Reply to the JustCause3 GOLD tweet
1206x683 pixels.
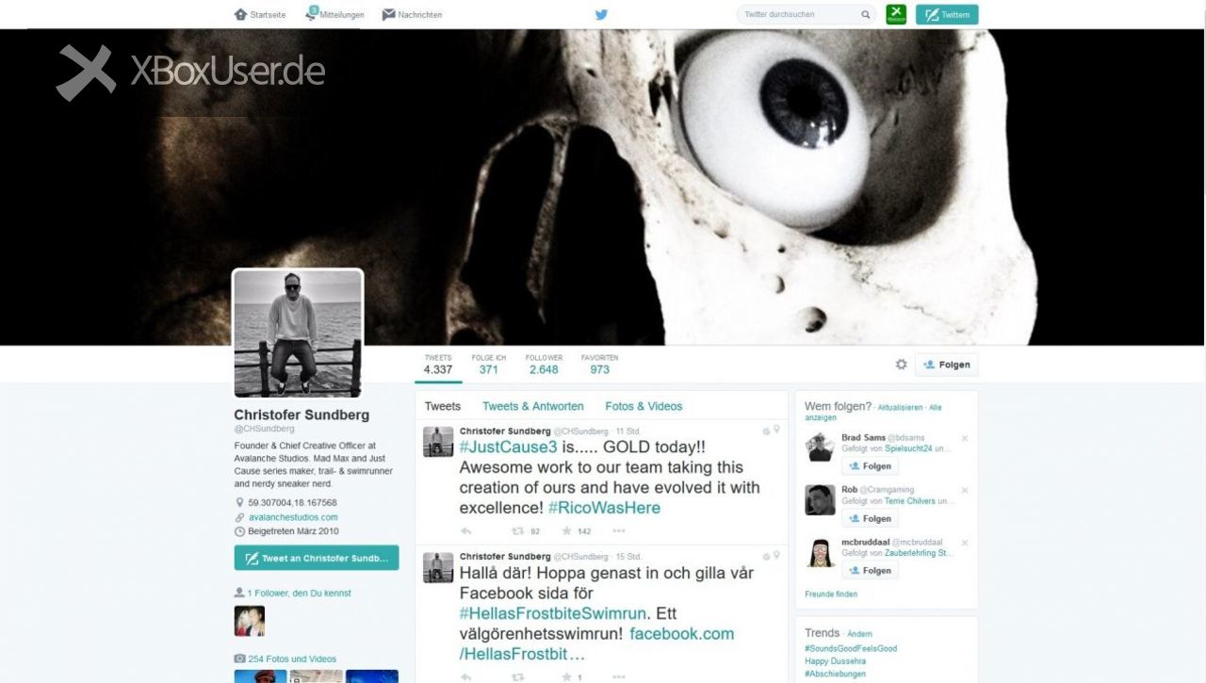pyautogui.click(x=465, y=531)
